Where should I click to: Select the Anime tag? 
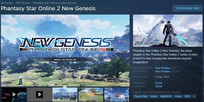[154, 96]
